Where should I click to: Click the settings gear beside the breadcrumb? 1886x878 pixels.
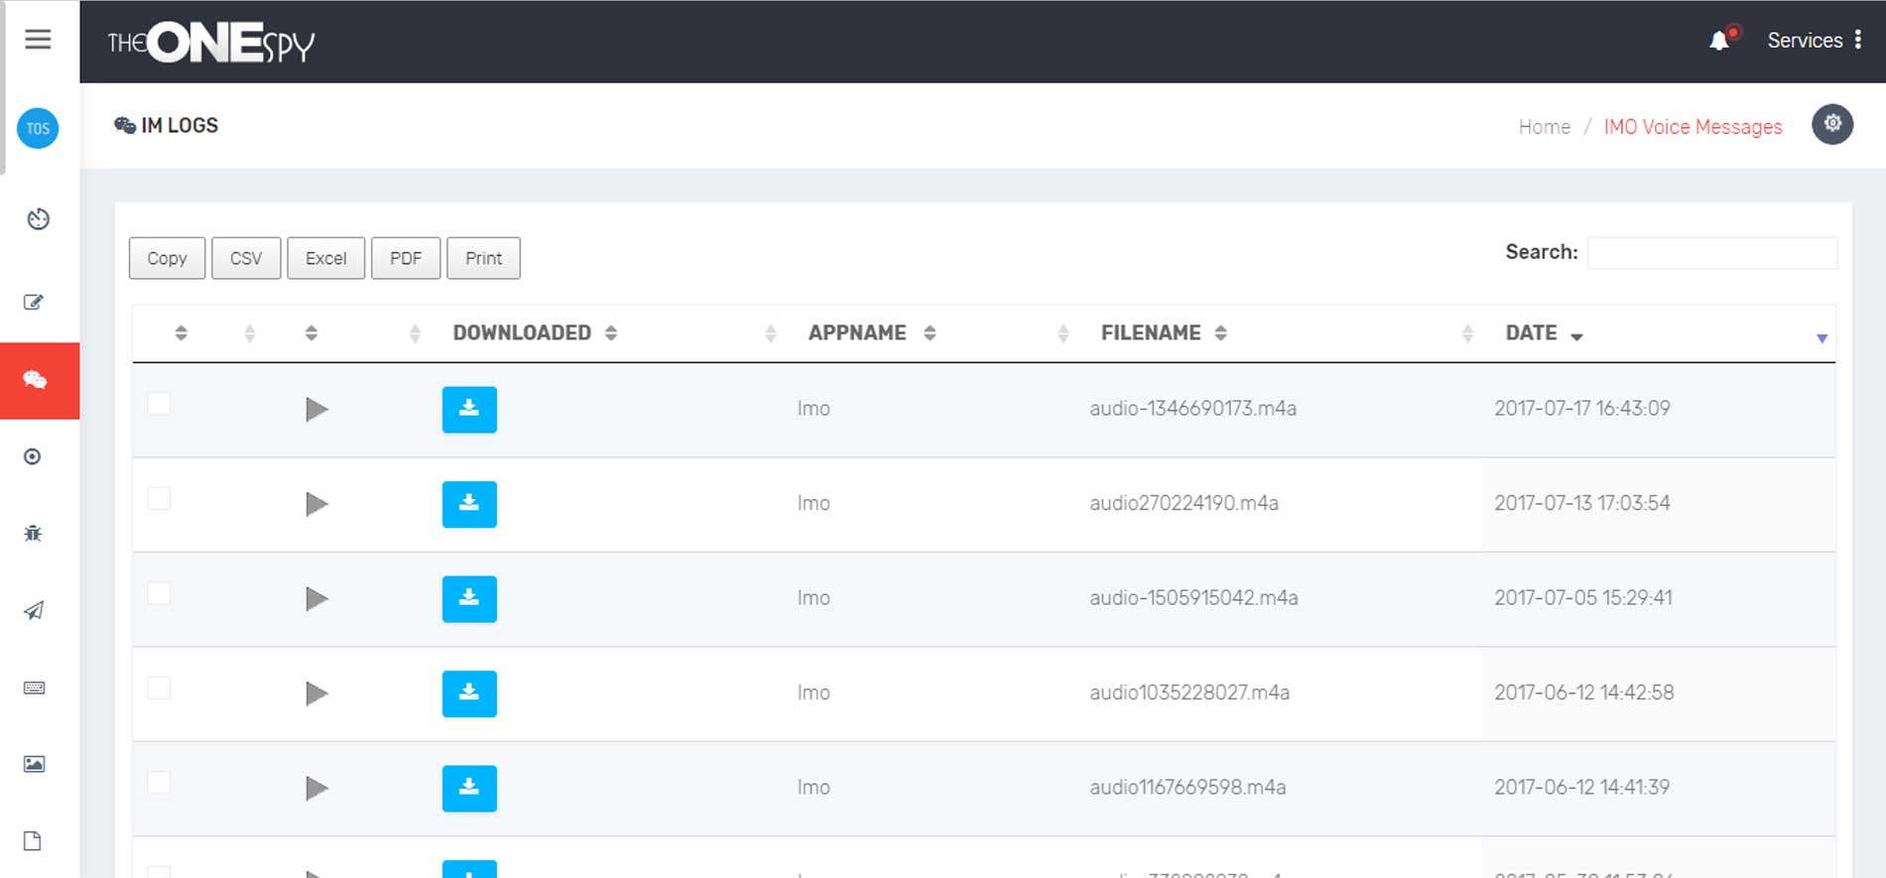[1831, 124]
